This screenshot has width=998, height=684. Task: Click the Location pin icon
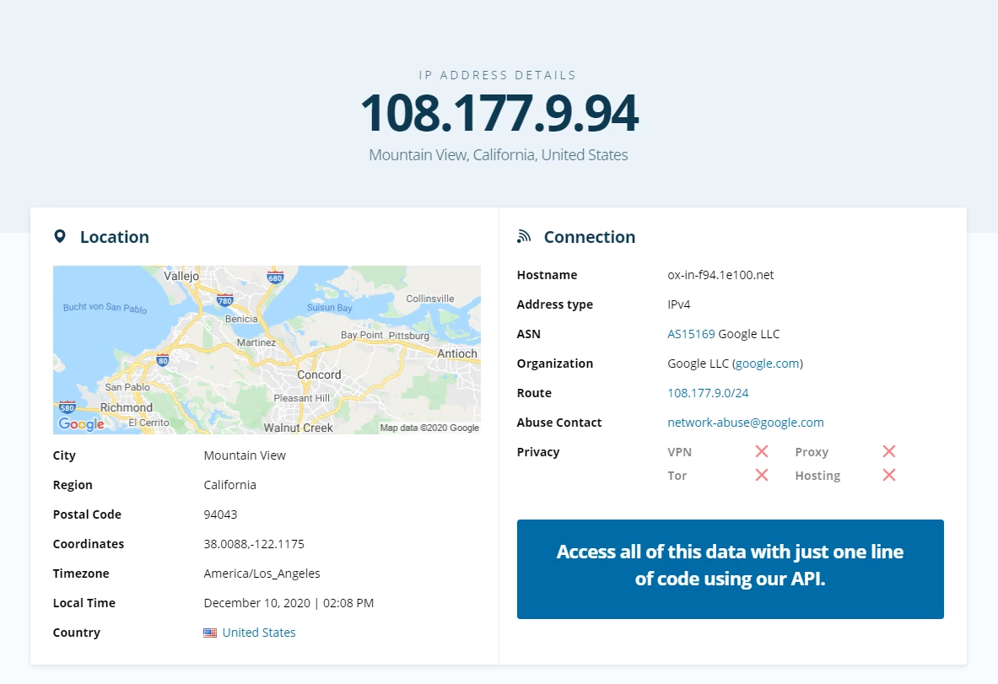(x=60, y=237)
